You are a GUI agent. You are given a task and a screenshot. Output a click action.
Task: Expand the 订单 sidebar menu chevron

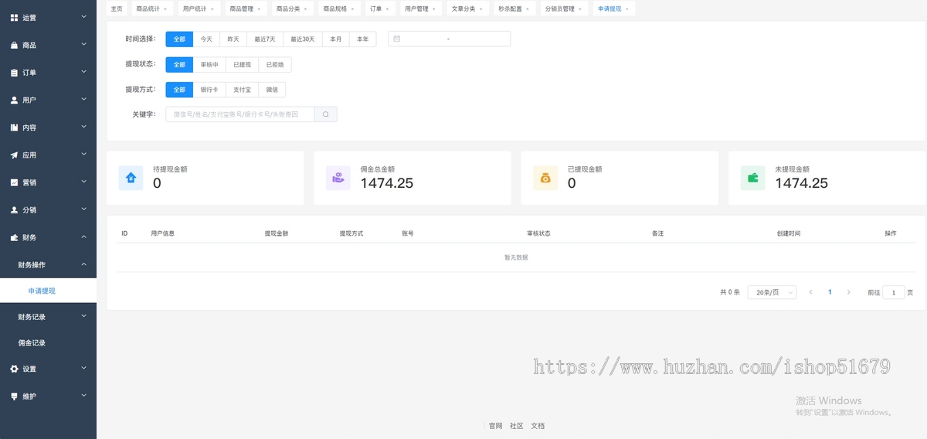point(83,72)
